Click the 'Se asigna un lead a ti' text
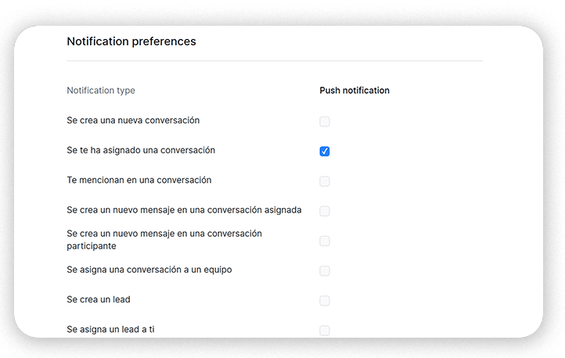This screenshot has width=565, height=358. 110,329
